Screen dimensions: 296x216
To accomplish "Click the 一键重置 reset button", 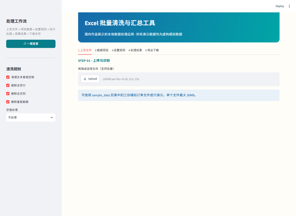I will coord(31,44).
